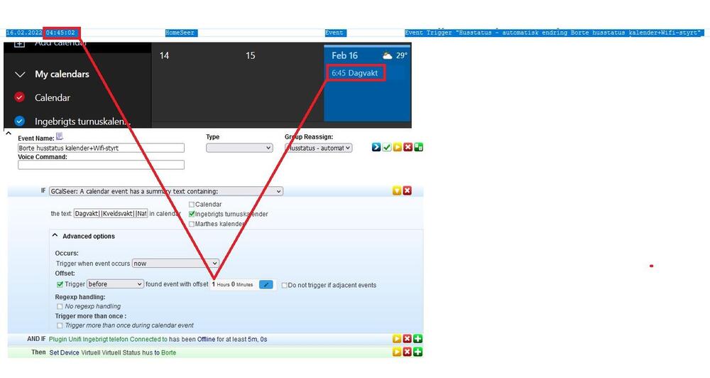Select day 14 in the calendar
The width and height of the screenshot is (710, 378).
pyautogui.click(x=165, y=55)
